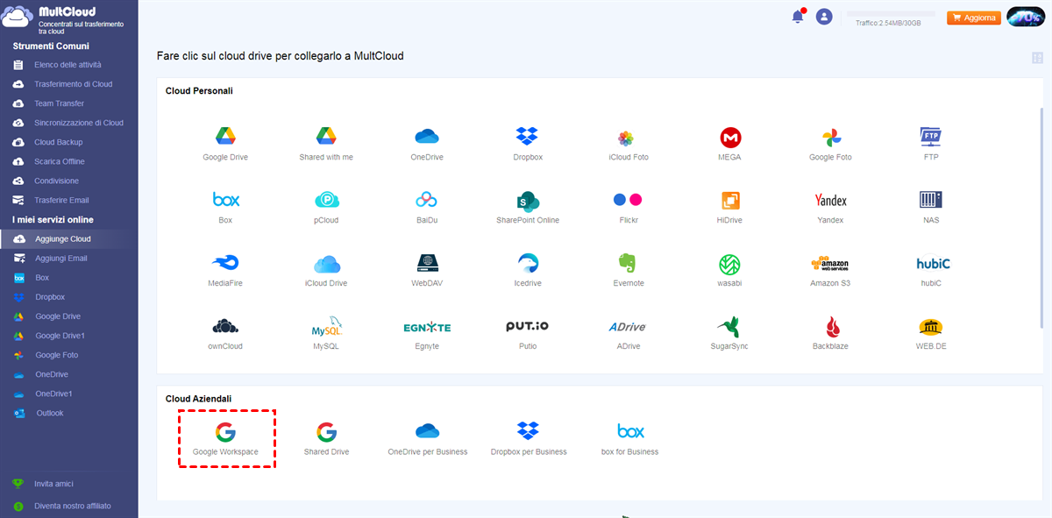Screen dimensions: 1052x518
Task: Select the Google Drive cloud icon
Action: [x=225, y=137]
